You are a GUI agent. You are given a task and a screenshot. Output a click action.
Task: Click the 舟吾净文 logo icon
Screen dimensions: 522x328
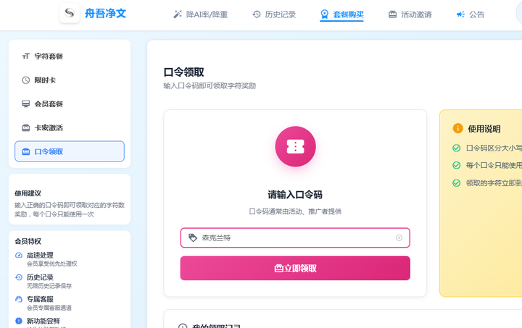tap(70, 13)
